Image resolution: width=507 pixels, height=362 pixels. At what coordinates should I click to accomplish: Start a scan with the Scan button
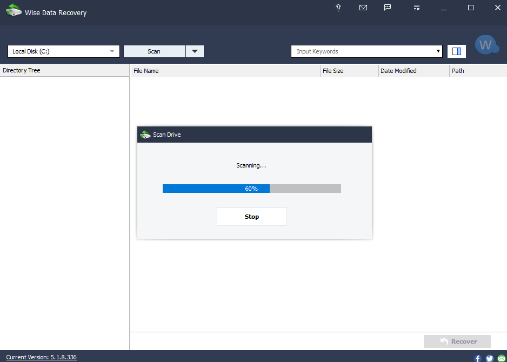pyautogui.click(x=154, y=51)
